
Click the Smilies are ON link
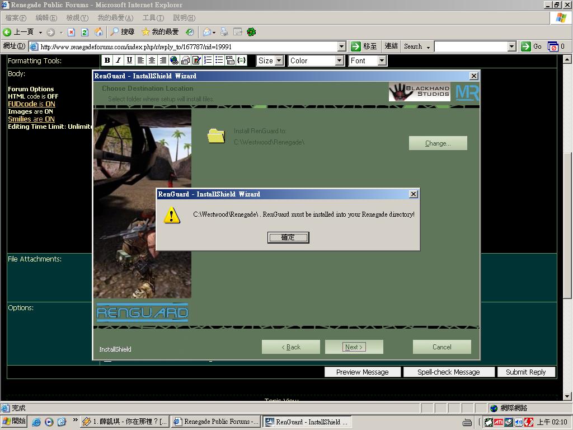[31, 119]
